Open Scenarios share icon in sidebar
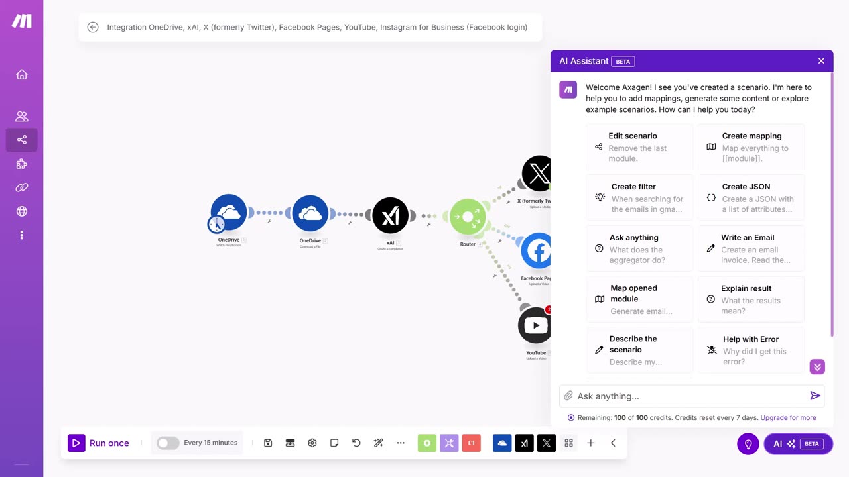 click(x=22, y=140)
